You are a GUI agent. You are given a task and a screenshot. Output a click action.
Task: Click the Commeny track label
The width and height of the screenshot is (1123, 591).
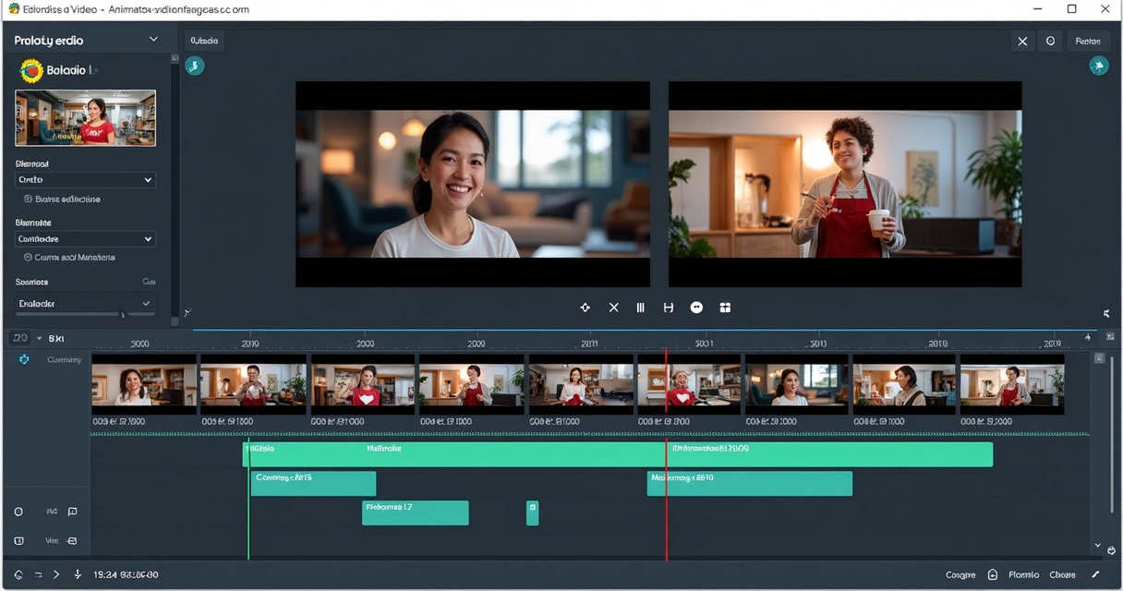pos(65,359)
